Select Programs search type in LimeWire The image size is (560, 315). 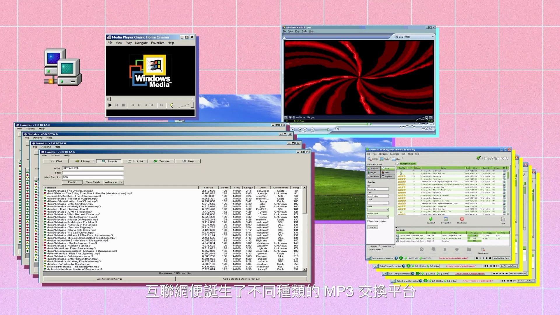[x=387, y=176]
